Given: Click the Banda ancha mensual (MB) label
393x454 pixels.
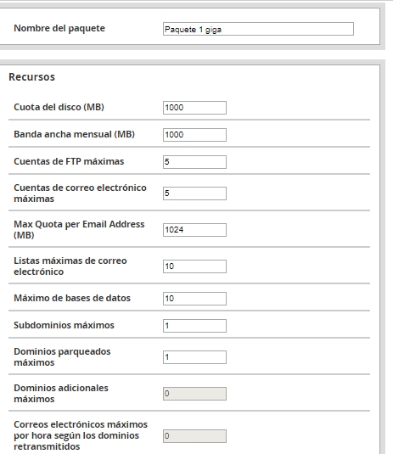Looking at the screenshot, I should click(x=74, y=134).
